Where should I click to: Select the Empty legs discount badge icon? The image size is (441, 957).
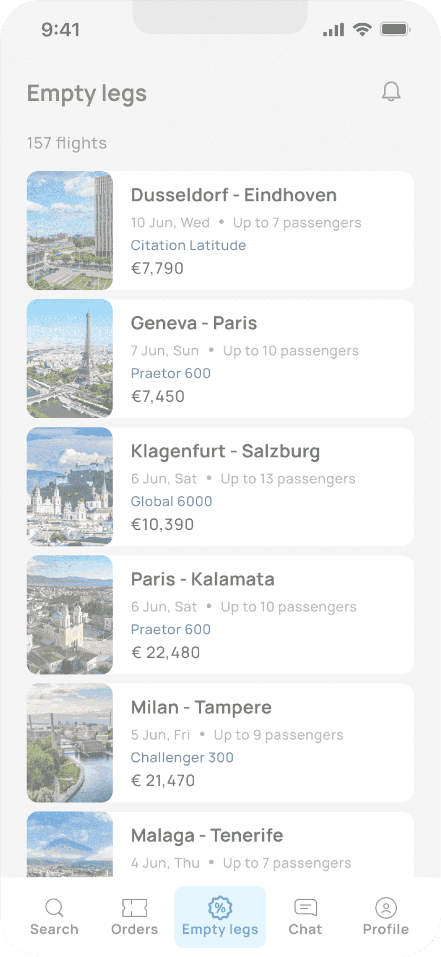click(220, 907)
